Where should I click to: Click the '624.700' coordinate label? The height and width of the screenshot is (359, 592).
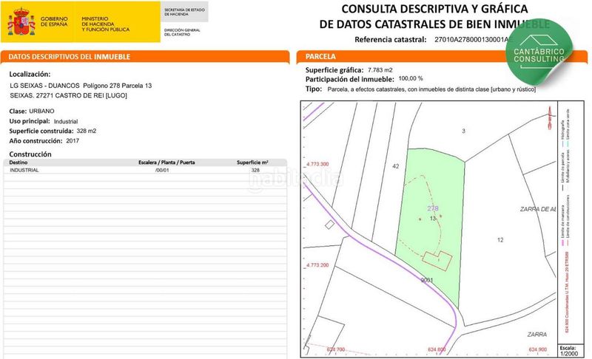tap(336, 349)
